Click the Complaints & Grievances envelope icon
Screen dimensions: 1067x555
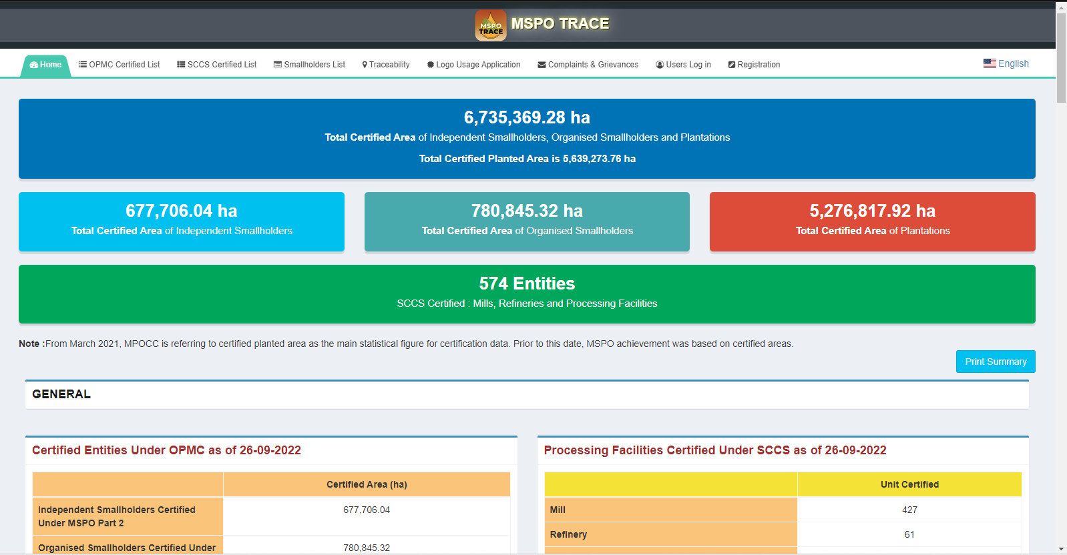pyautogui.click(x=542, y=65)
